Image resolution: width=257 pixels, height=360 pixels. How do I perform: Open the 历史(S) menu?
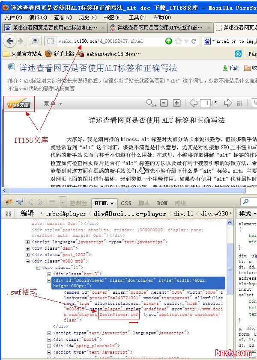pyautogui.click(x=88, y=18)
